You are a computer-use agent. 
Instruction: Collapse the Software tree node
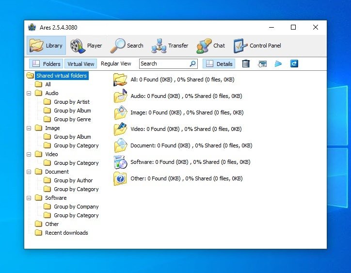coord(29,198)
